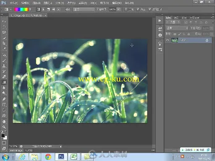The image size is (215, 161).
Task: Select the Lasso tool
Action: [4, 32]
